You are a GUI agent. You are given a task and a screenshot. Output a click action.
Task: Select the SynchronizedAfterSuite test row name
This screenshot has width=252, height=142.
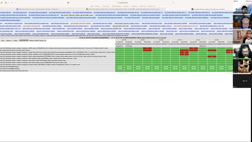pyautogui.click(x=9, y=67)
